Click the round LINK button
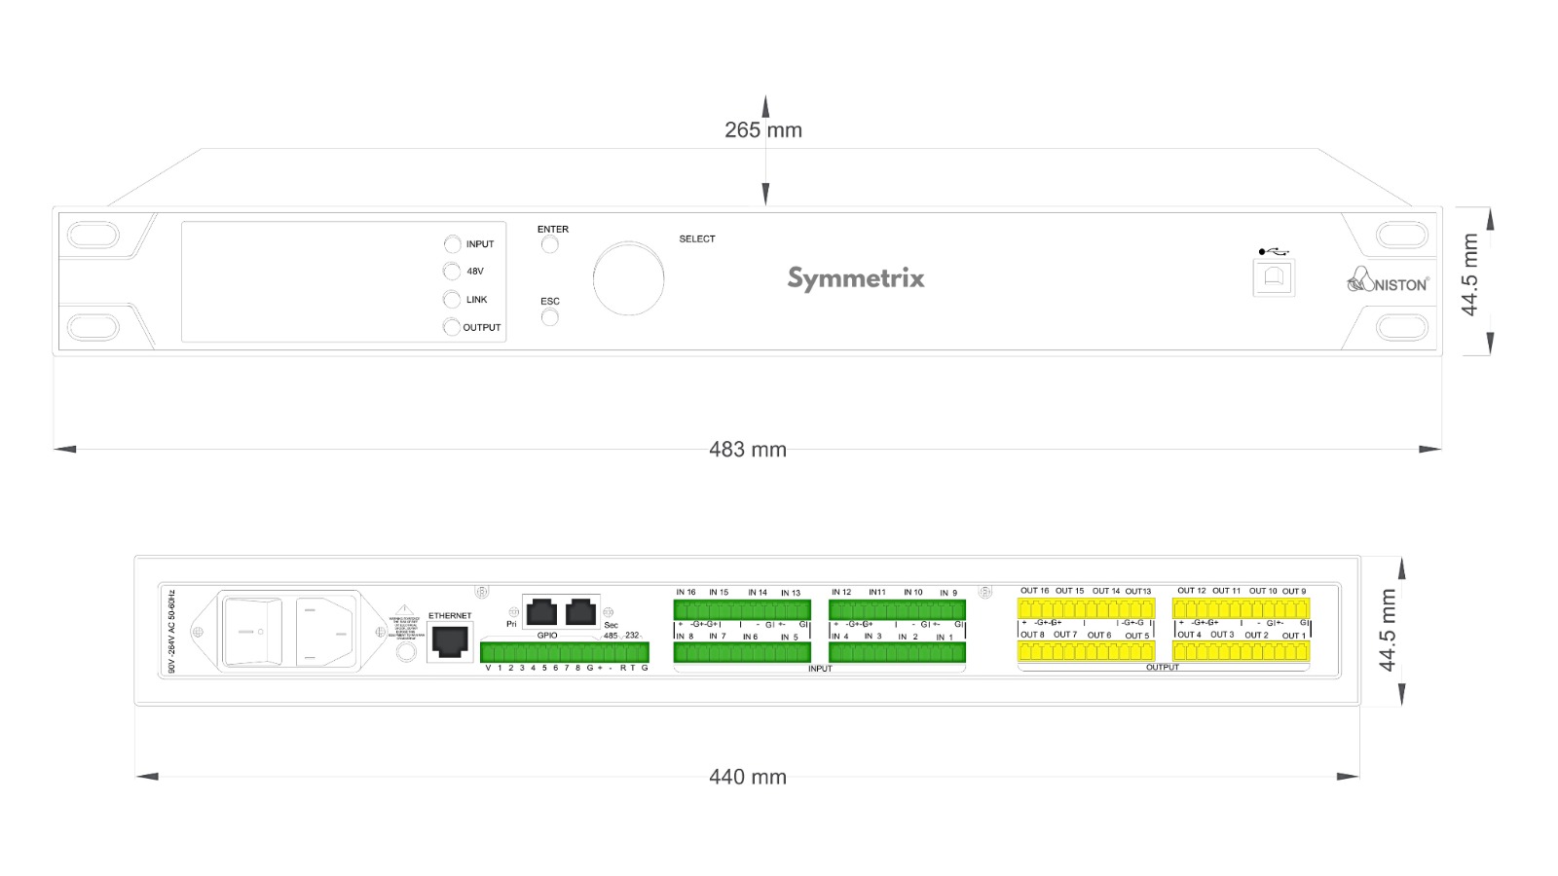The height and width of the screenshot is (876, 1558). 452,300
